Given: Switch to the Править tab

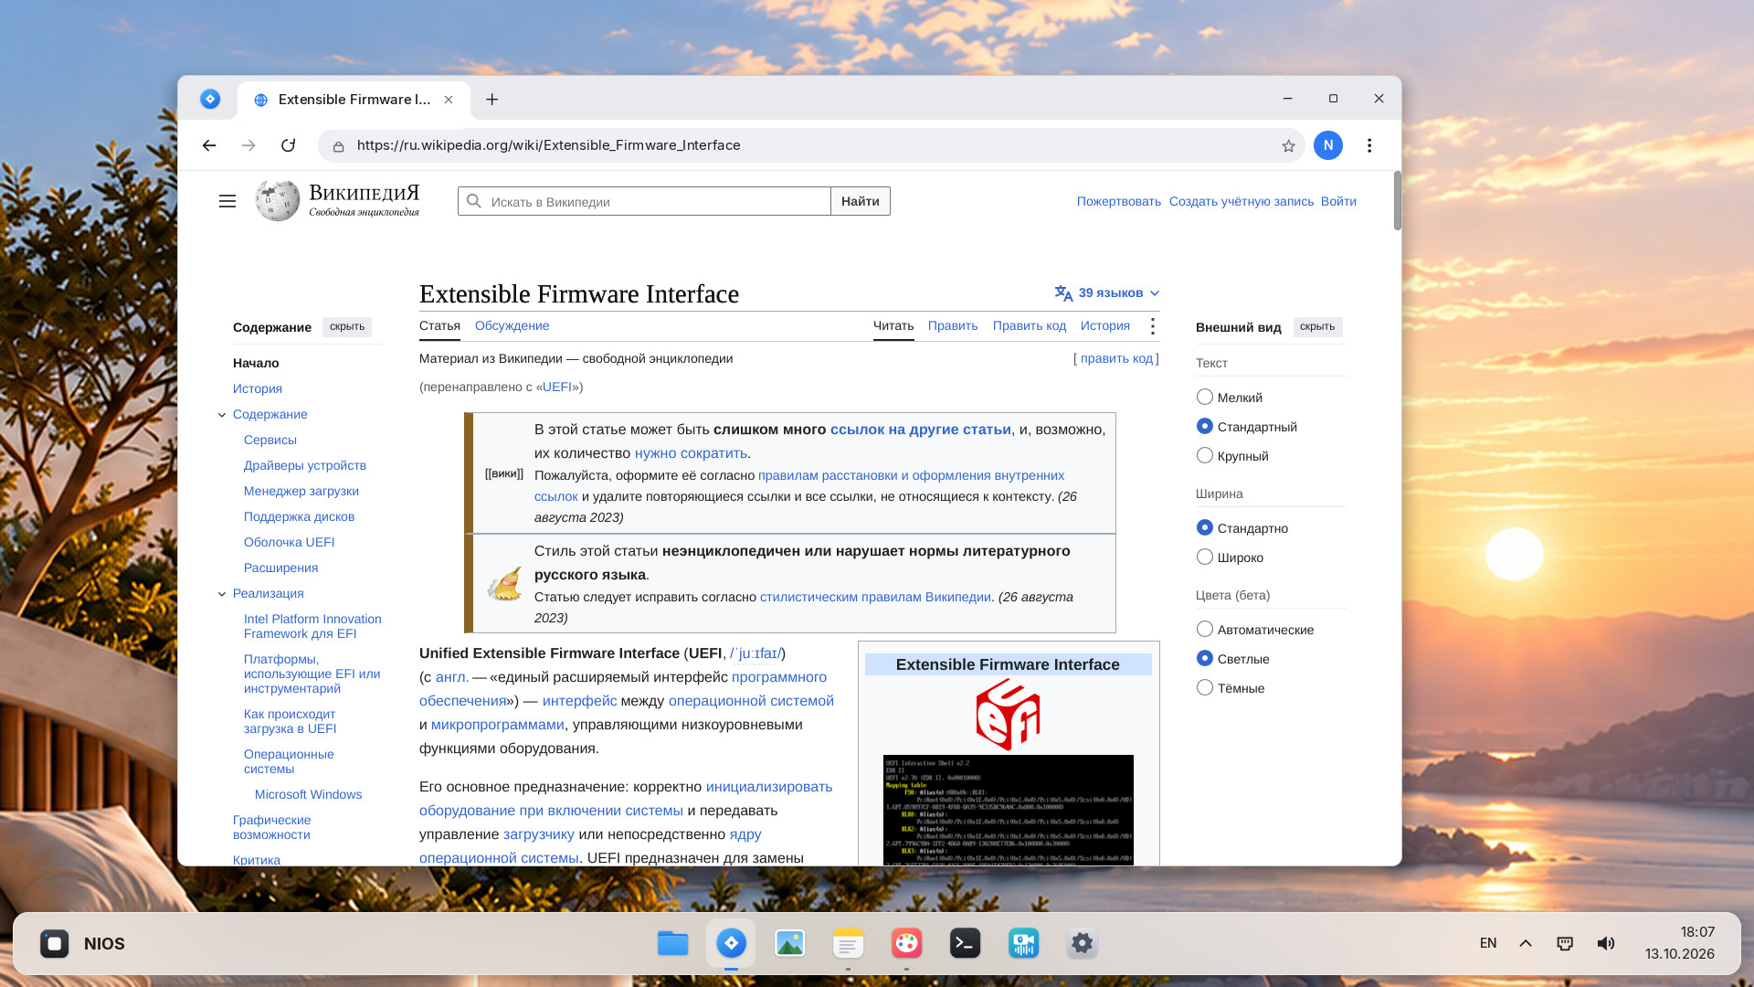Looking at the screenshot, I should [953, 325].
